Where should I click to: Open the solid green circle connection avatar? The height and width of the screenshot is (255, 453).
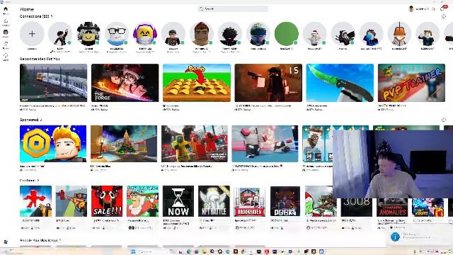click(287, 34)
